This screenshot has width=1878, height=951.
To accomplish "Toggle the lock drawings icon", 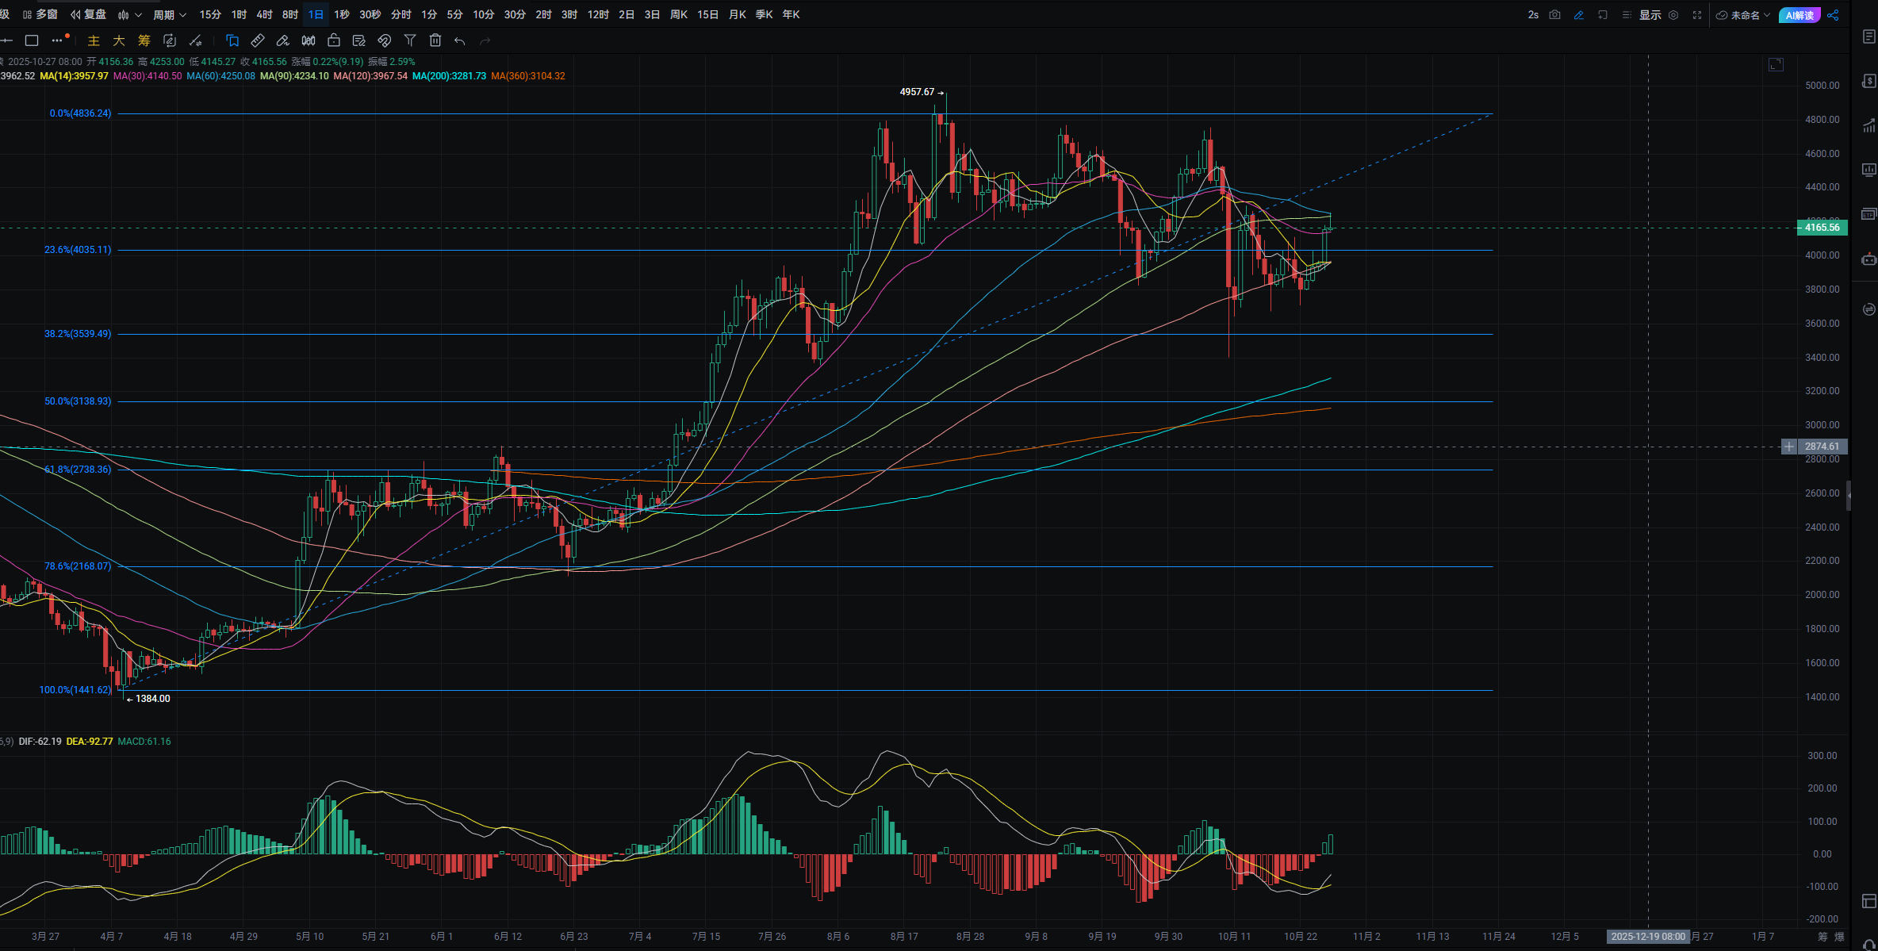I will coord(334,40).
